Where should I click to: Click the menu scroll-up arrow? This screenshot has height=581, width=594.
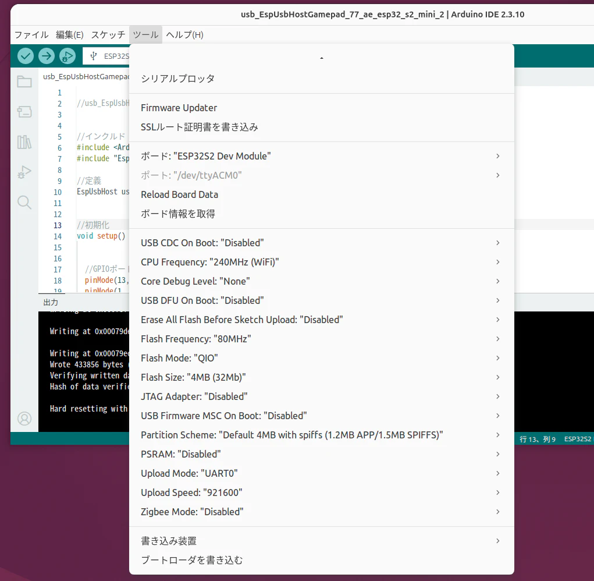click(321, 58)
